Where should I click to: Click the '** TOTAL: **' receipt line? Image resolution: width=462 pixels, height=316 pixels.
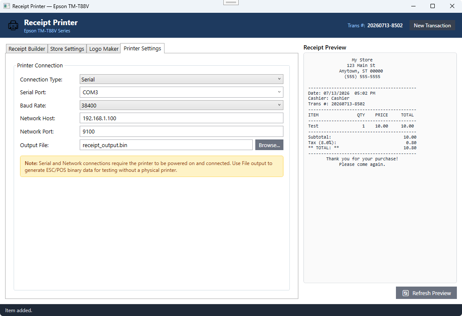(362, 148)
